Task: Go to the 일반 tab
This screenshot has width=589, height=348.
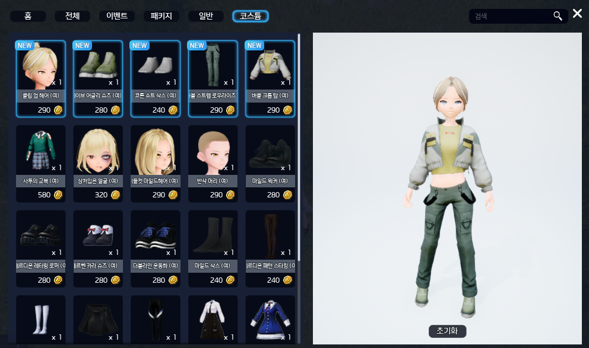Action: tap(206, 16)
